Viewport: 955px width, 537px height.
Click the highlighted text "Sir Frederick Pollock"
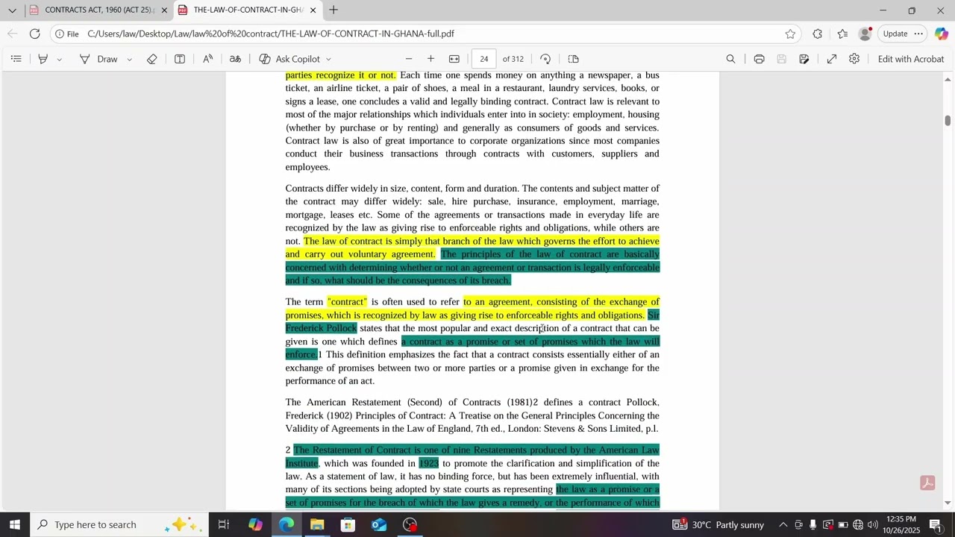click(x=322, y=328)
